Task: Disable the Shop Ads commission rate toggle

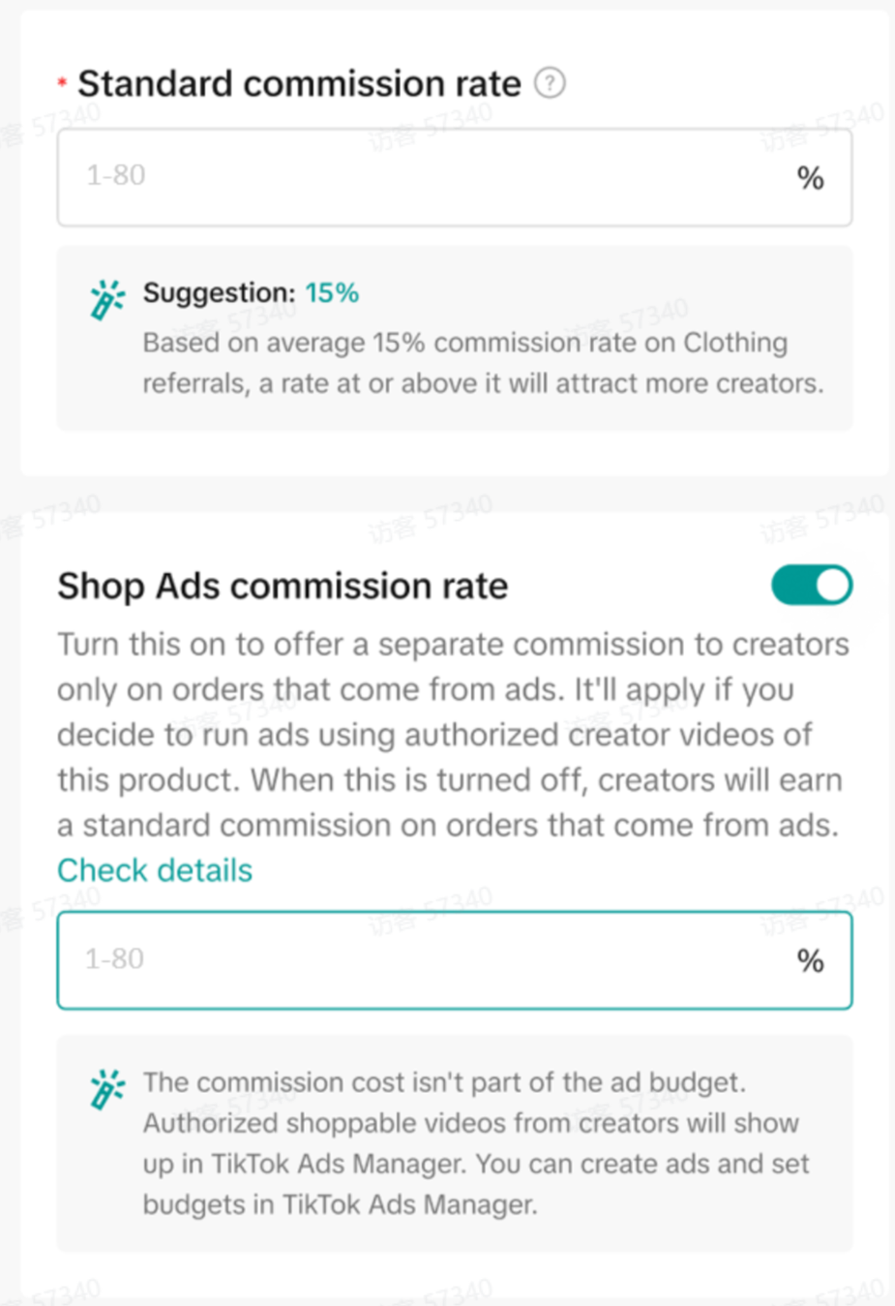Action: click(811, 586)
